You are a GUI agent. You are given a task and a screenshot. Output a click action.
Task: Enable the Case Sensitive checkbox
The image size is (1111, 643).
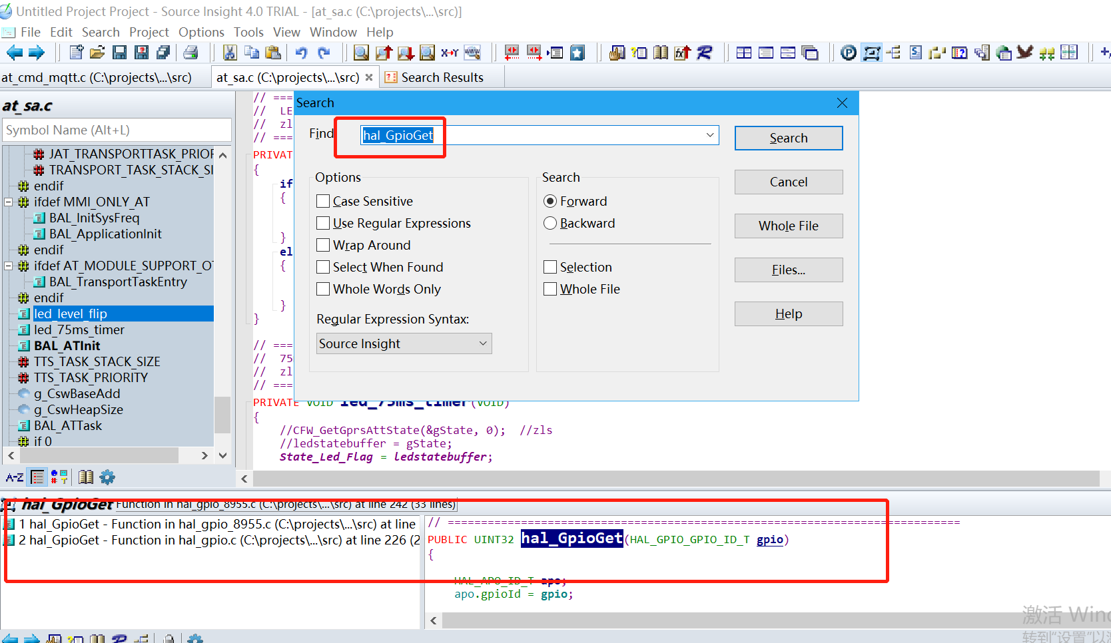pos(324,201)
